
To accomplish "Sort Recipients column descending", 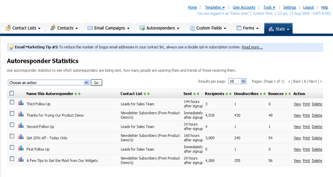I will pos(230,94).
